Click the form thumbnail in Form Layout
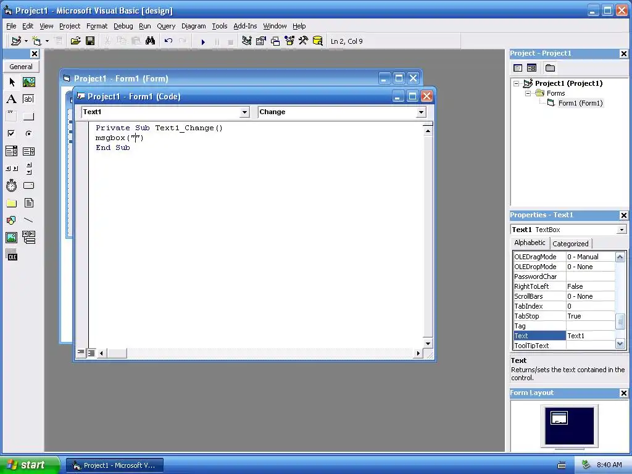 pyautogui.click(x=559, y=418)
